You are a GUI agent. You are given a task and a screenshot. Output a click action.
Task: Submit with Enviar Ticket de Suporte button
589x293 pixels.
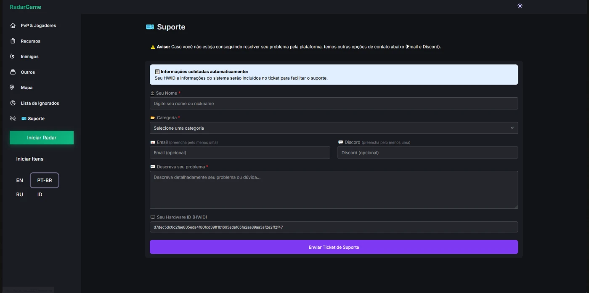334,247
